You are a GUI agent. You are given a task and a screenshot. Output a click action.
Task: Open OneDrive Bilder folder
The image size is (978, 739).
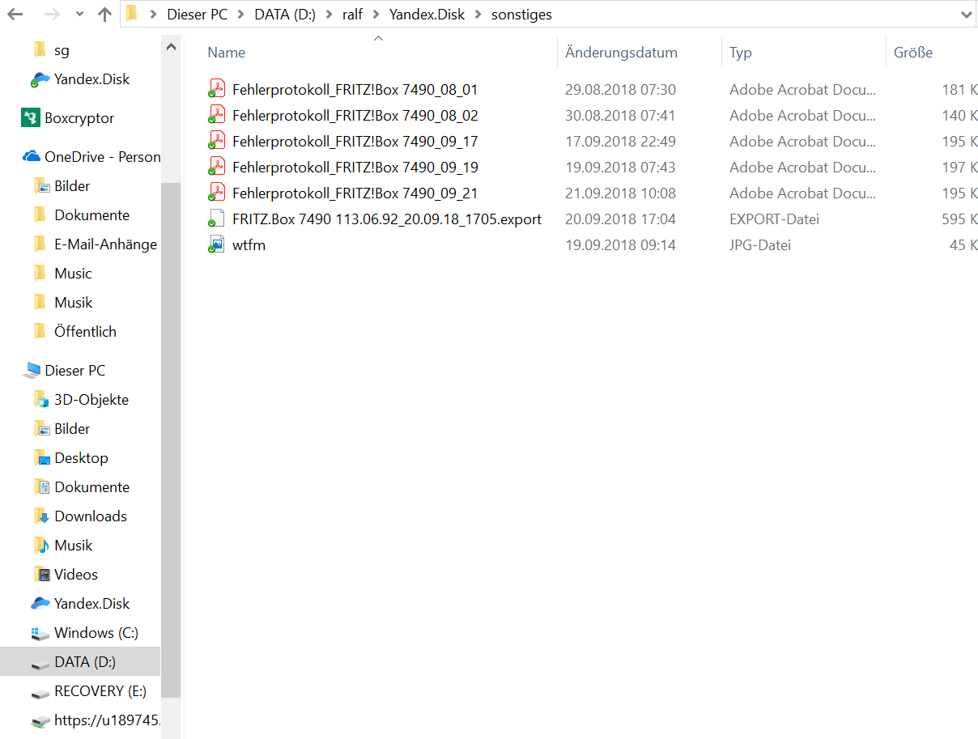pyautogui.click(x=72, y=186)
